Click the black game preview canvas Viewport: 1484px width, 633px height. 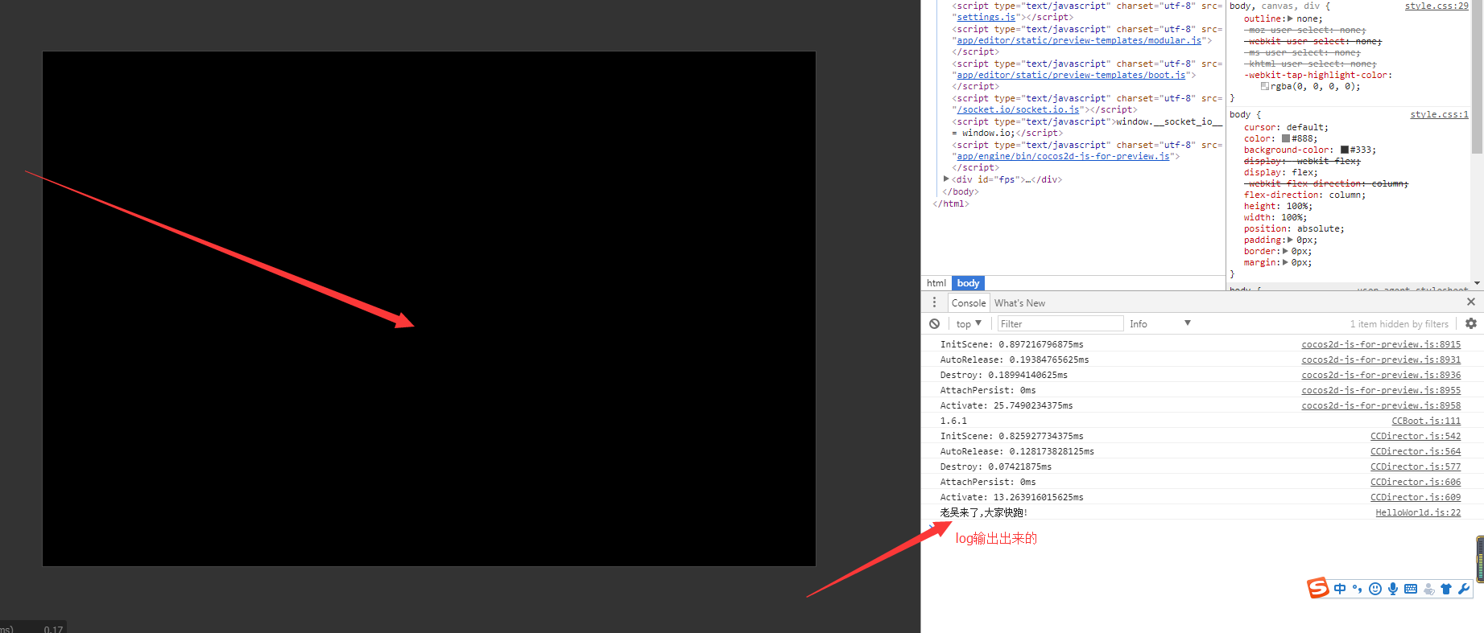tap(429, 309)
